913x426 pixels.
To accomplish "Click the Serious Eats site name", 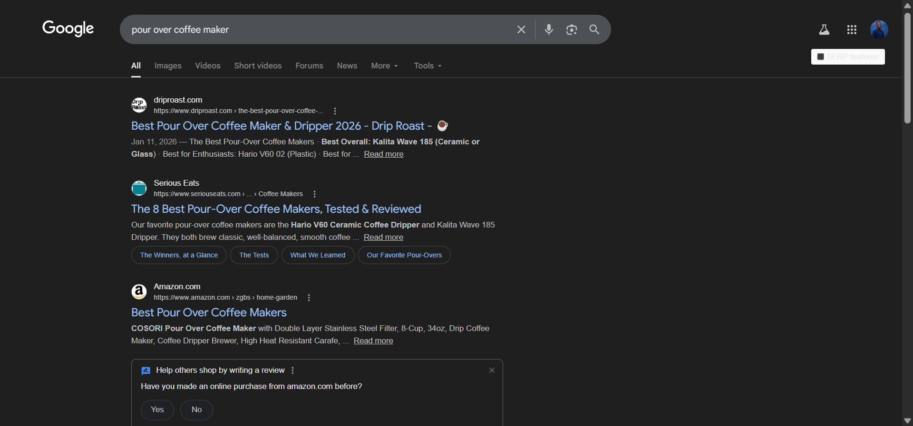I will (176, 183).
